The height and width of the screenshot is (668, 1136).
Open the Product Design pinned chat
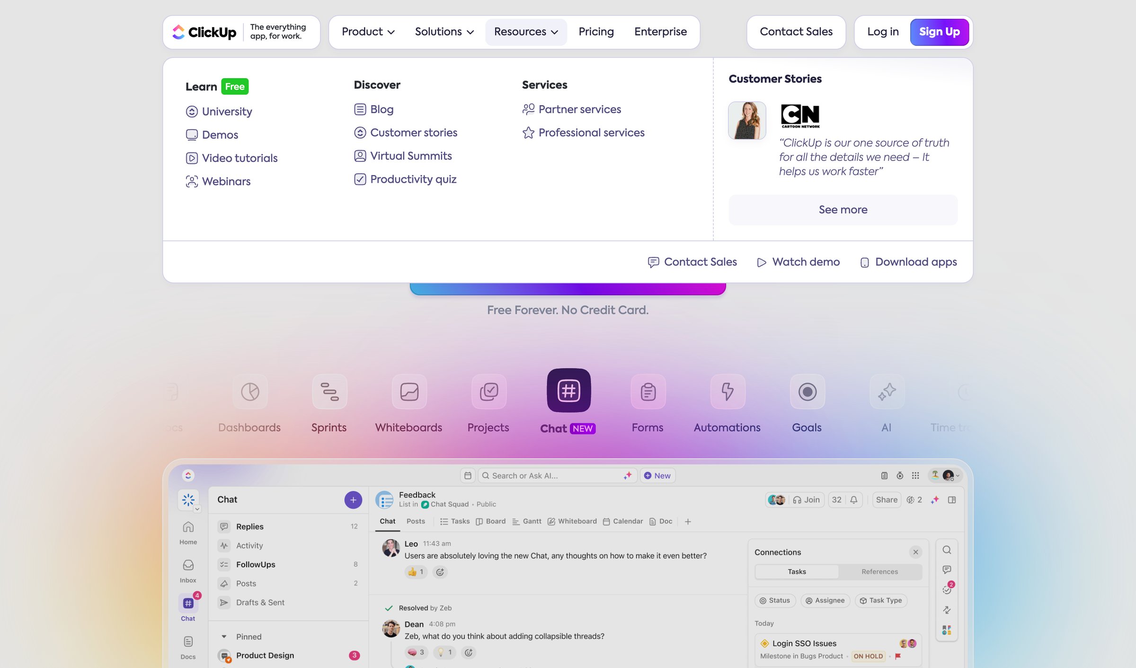click(x=288, y=655)
